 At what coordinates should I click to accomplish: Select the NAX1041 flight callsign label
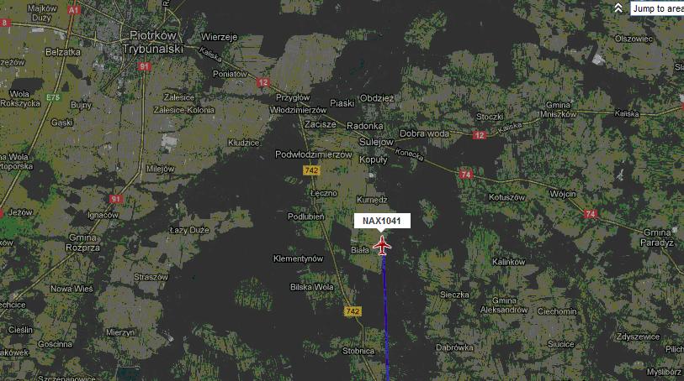pyautogui.click(x=382, y=221)
